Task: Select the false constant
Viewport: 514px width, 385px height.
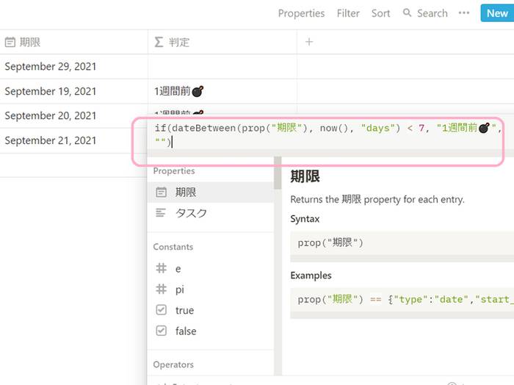Action: (211, 331)
